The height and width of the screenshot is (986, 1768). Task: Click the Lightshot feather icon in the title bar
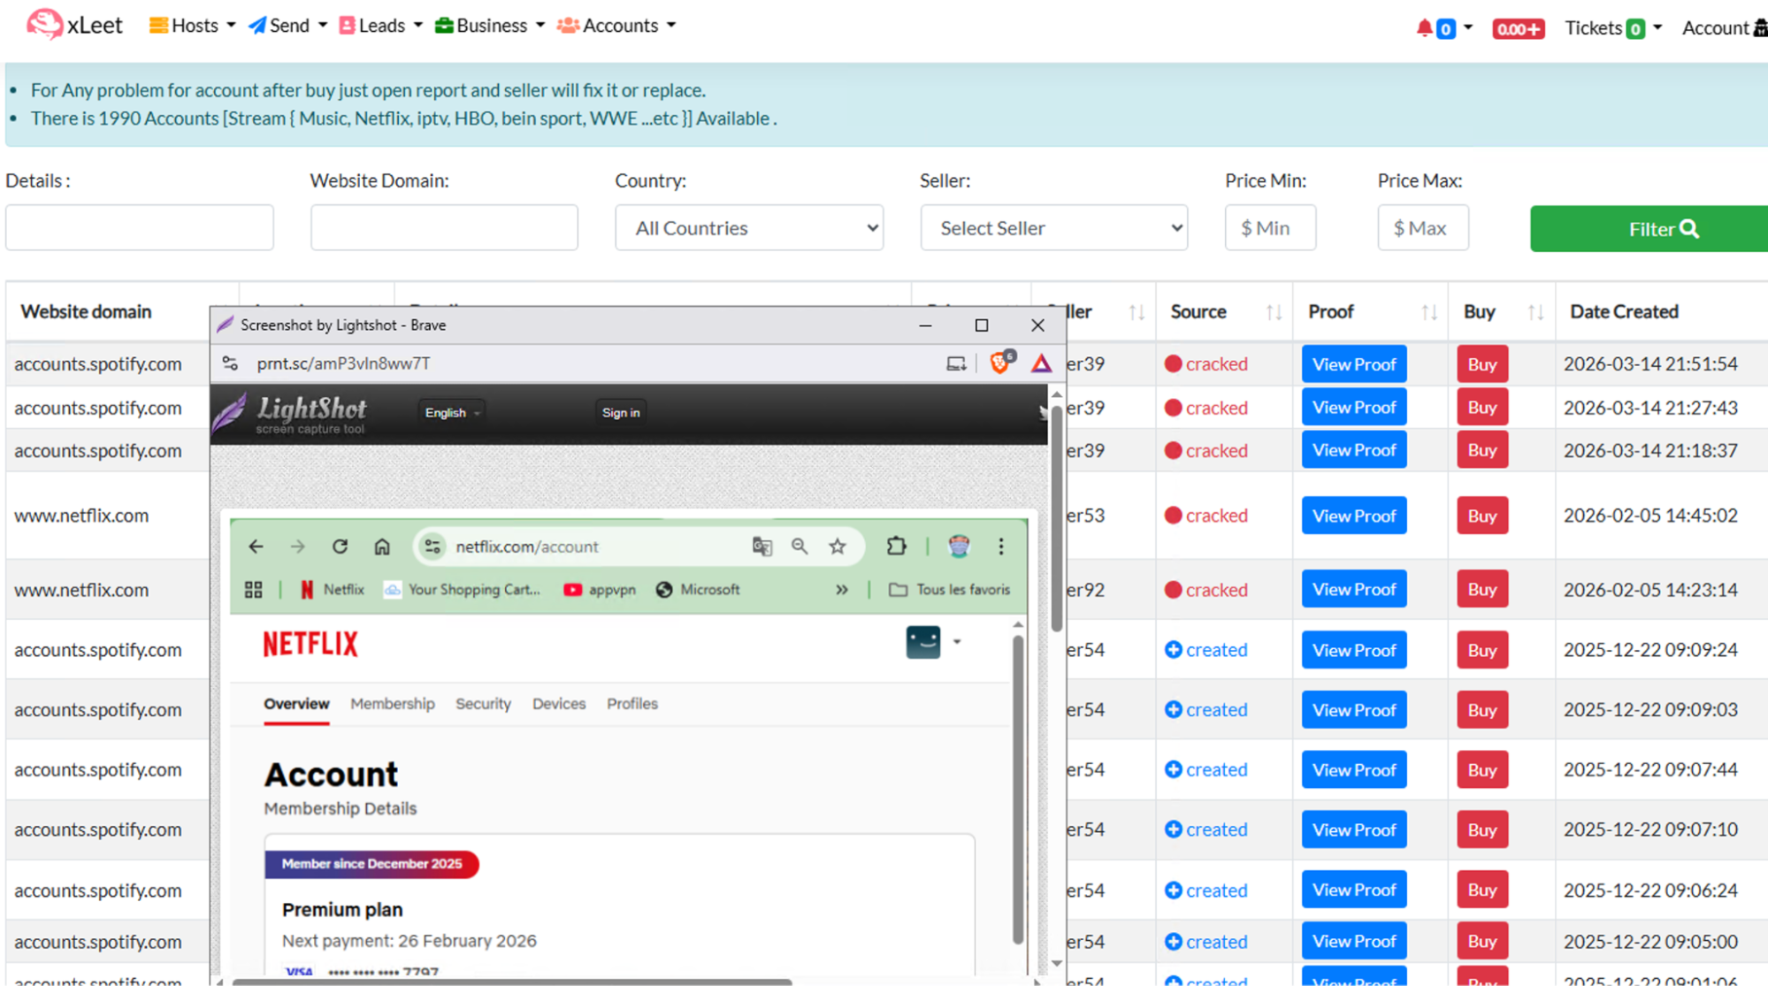click(226, 325)
